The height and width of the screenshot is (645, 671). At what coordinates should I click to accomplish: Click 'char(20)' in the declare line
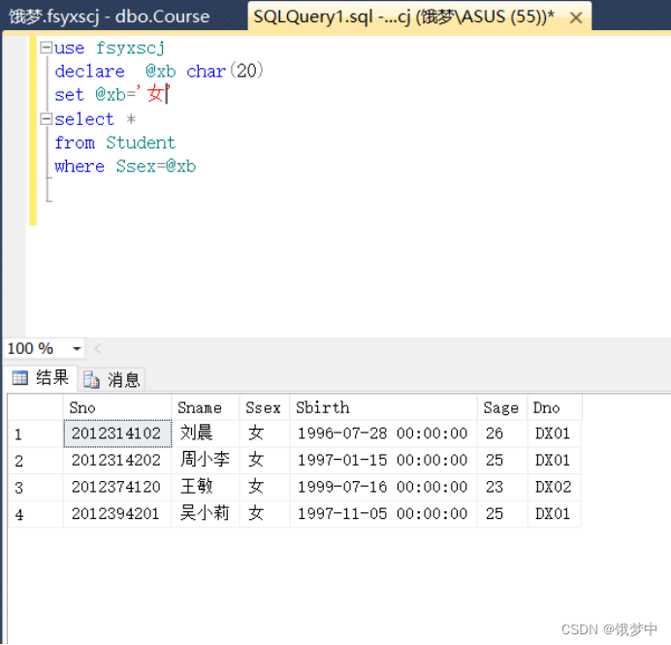[x=225, y=71]
